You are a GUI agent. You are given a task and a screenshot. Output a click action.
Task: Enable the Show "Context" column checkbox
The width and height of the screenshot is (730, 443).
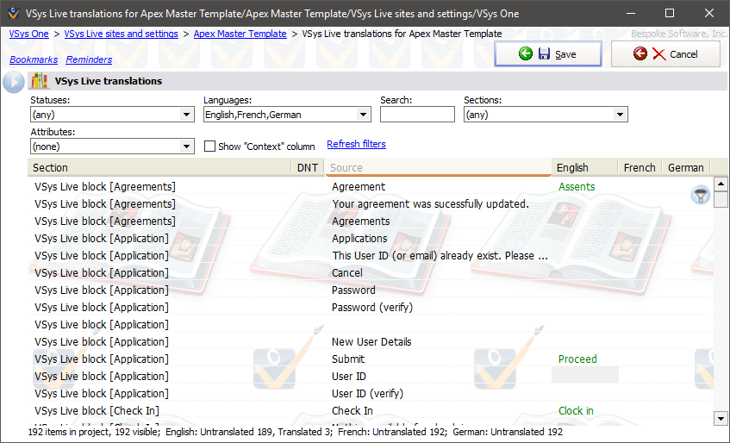(x=209, y=147)
